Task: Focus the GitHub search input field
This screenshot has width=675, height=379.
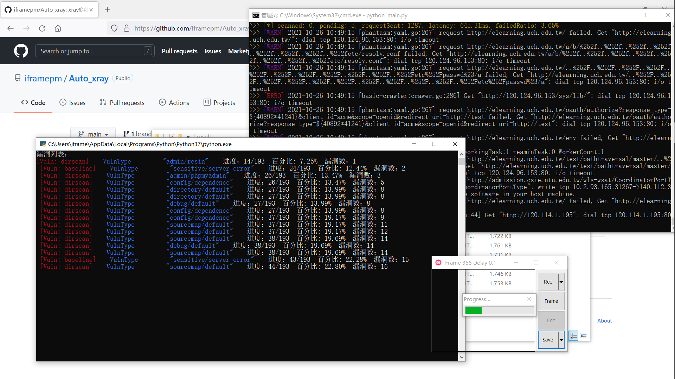Action: (91, 51)
